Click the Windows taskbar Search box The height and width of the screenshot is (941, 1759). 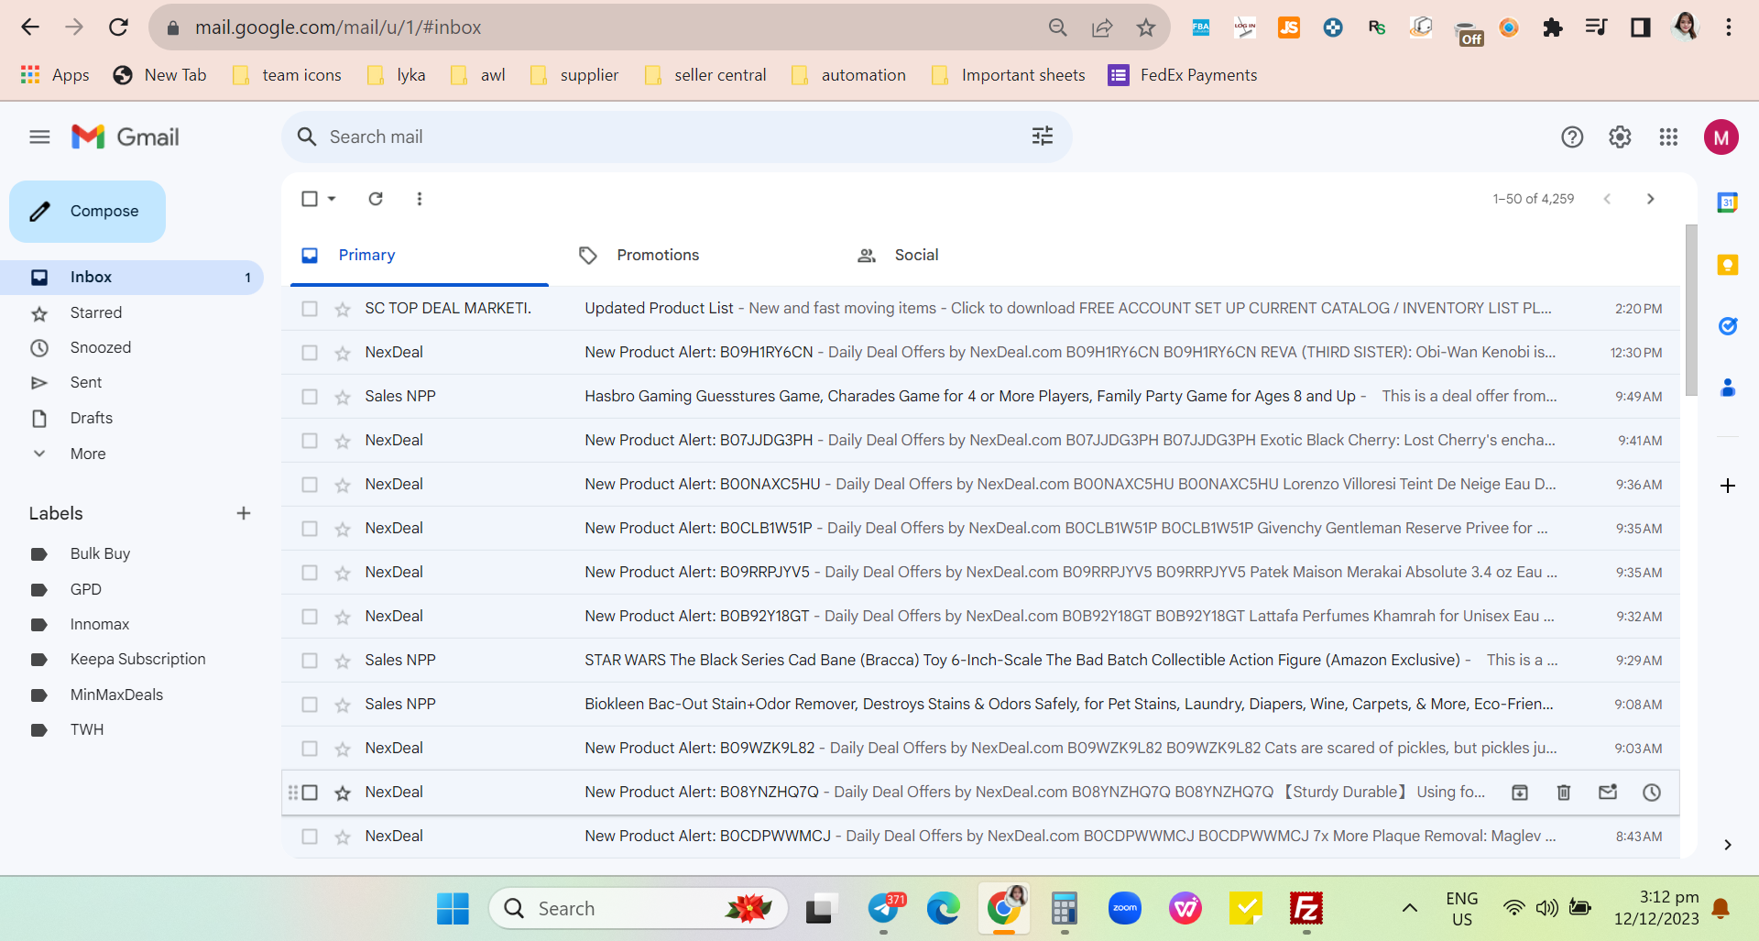(x=639, y=908)
